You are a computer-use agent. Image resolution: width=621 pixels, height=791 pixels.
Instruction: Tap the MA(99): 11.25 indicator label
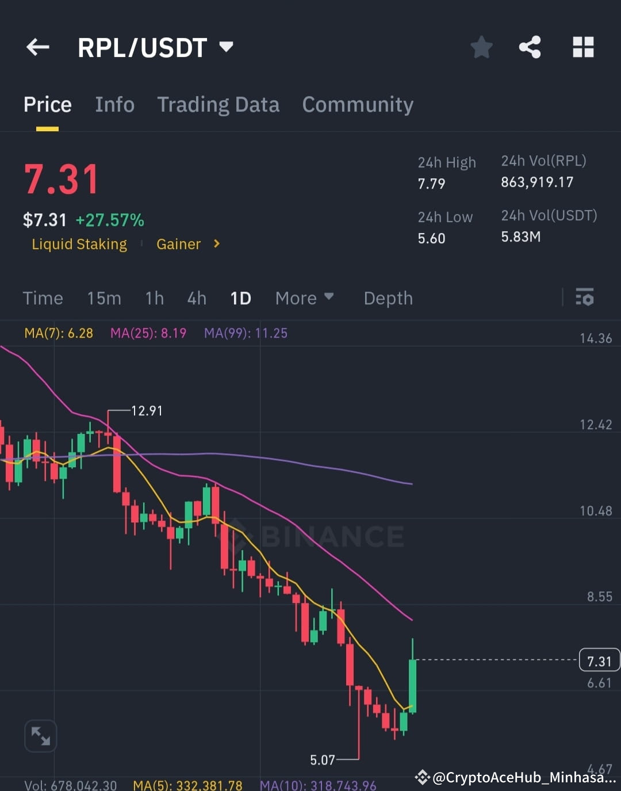(x=246, y=333)
